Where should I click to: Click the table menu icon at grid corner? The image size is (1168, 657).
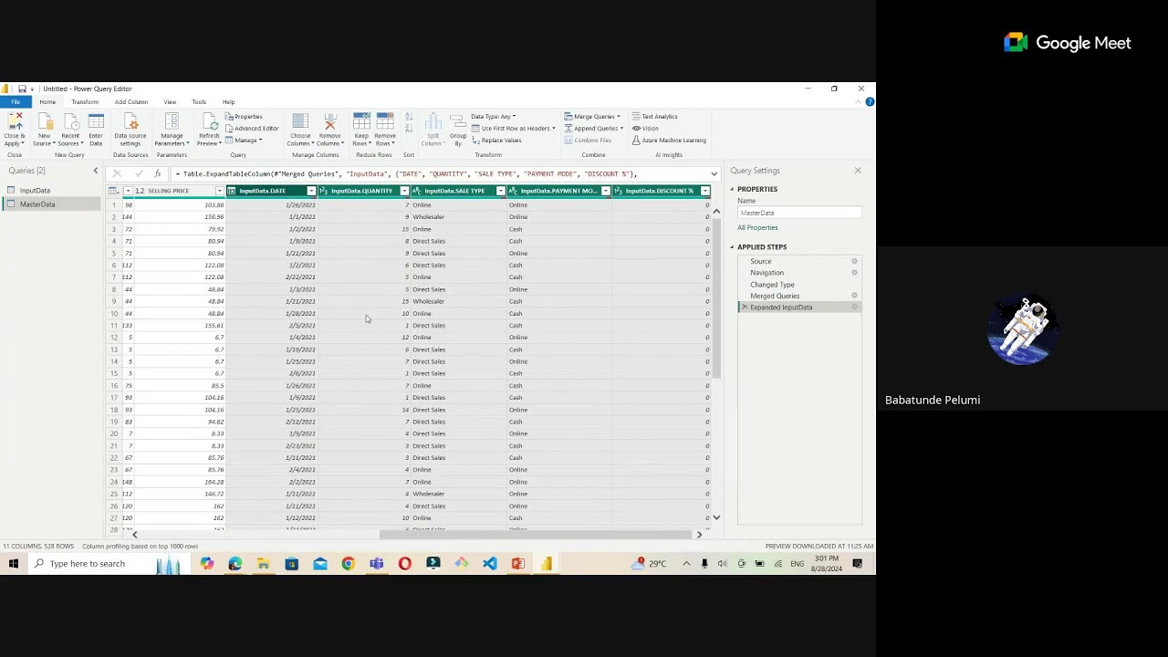click(x=113, y=191)
